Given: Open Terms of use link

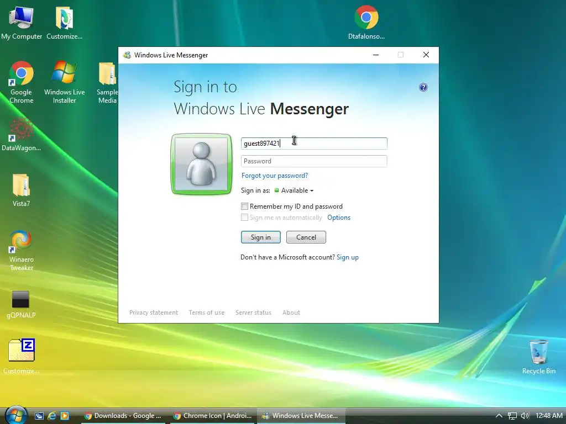Looking at the screenshot, I should (x=207, y=312).
